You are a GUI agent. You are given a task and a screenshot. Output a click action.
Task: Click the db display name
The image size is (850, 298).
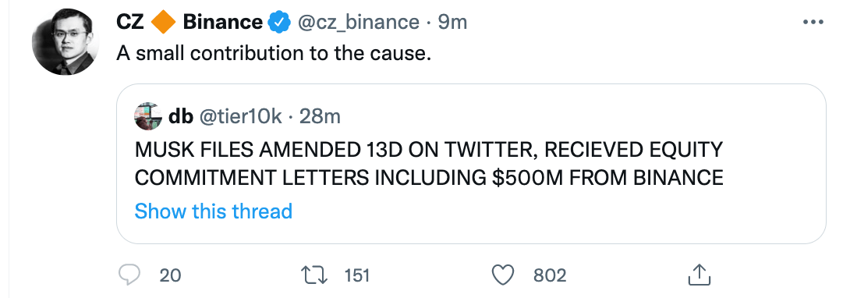(x=181, y=116)
